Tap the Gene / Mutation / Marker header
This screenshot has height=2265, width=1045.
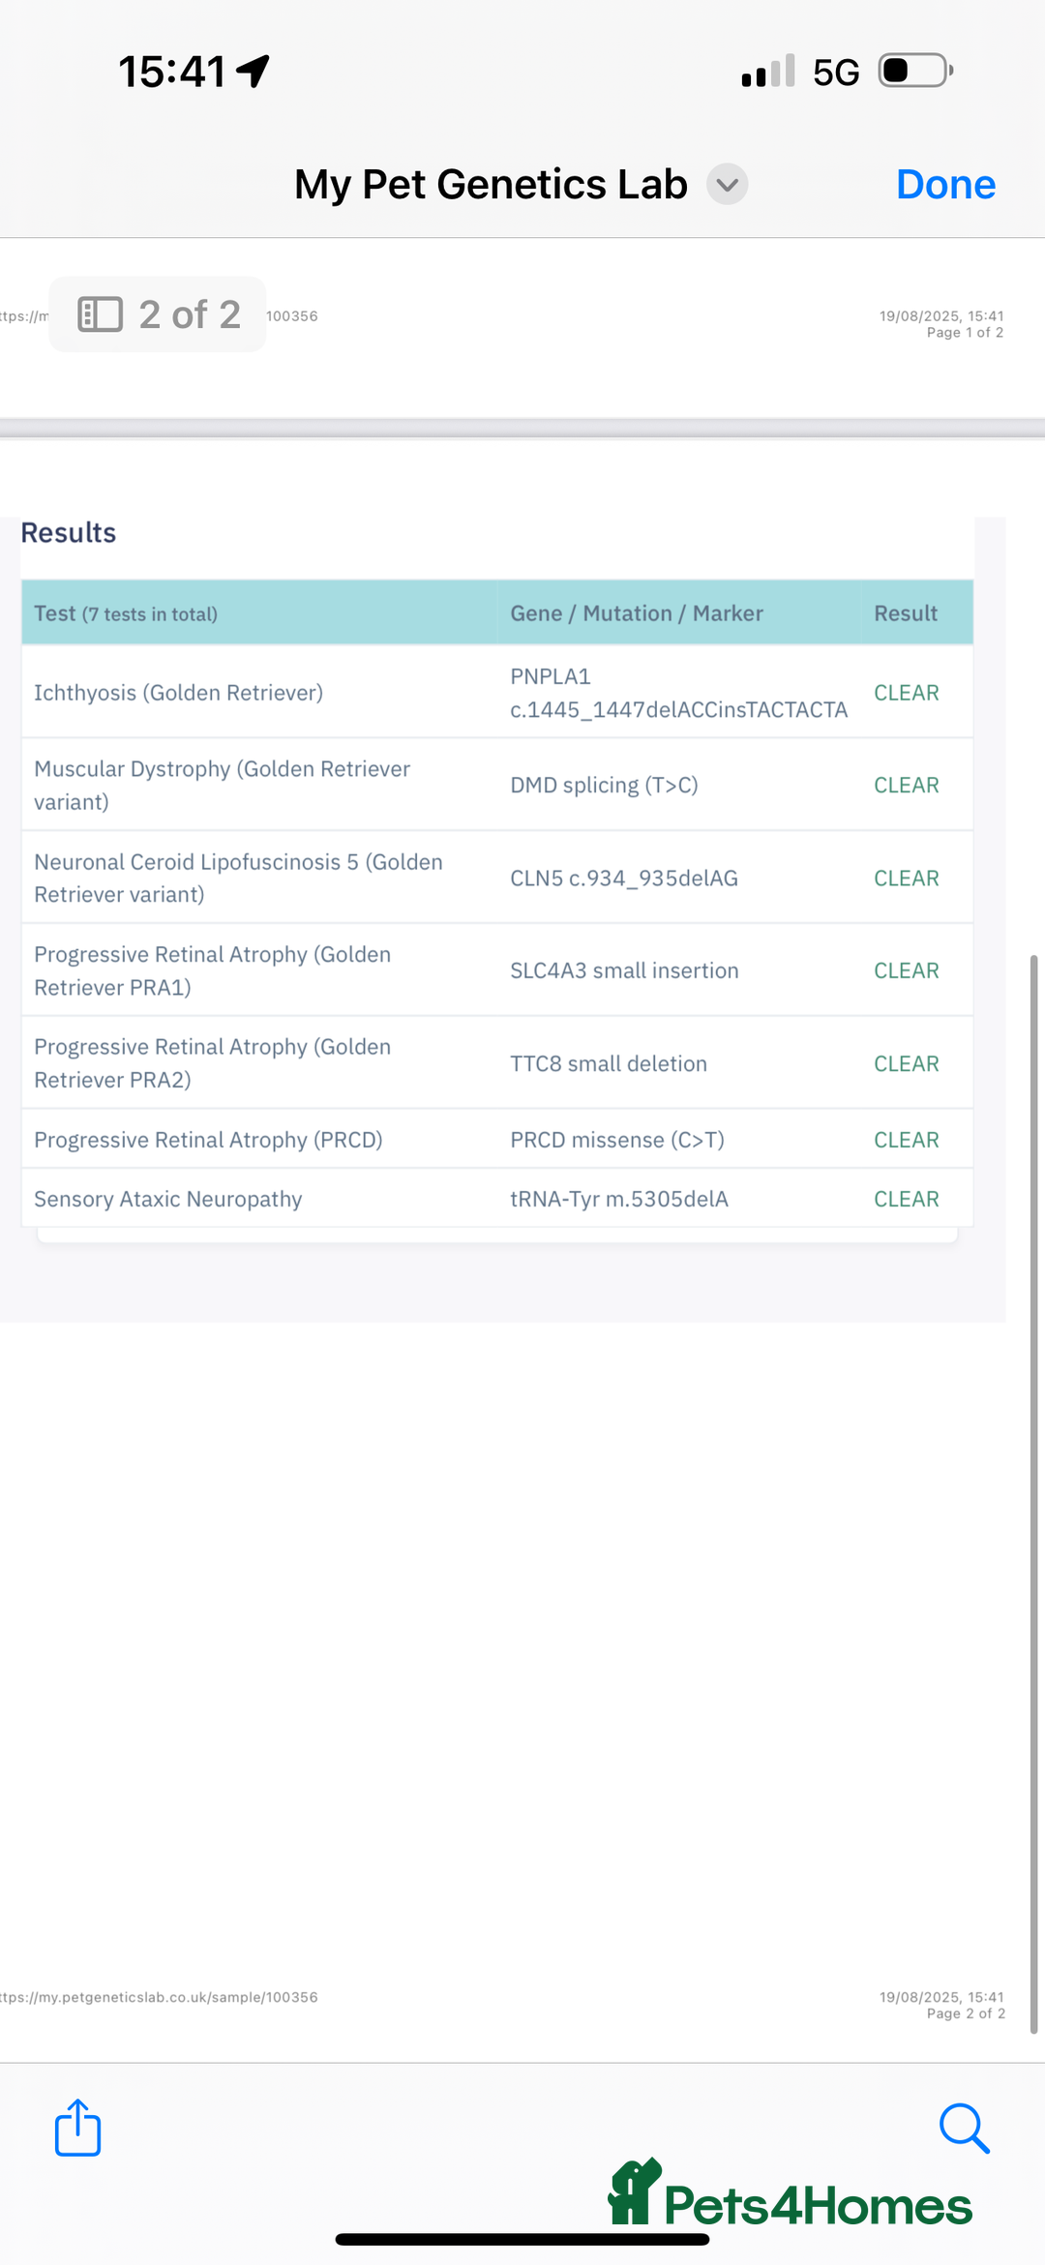click(637, 613)
